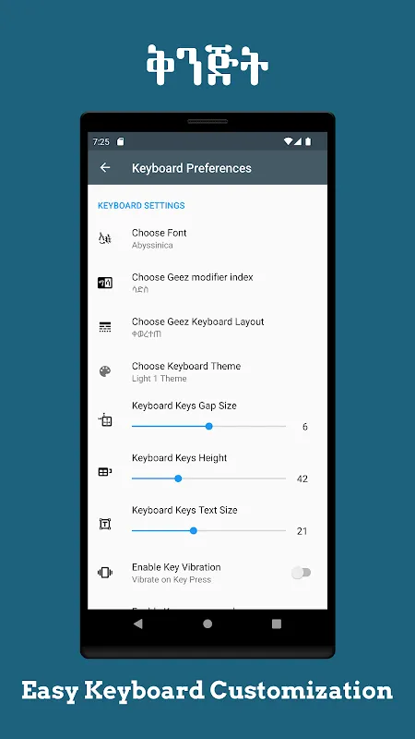415x739 pixels.
Task: Tap the recent apps square button
Action: pos(277,624)
